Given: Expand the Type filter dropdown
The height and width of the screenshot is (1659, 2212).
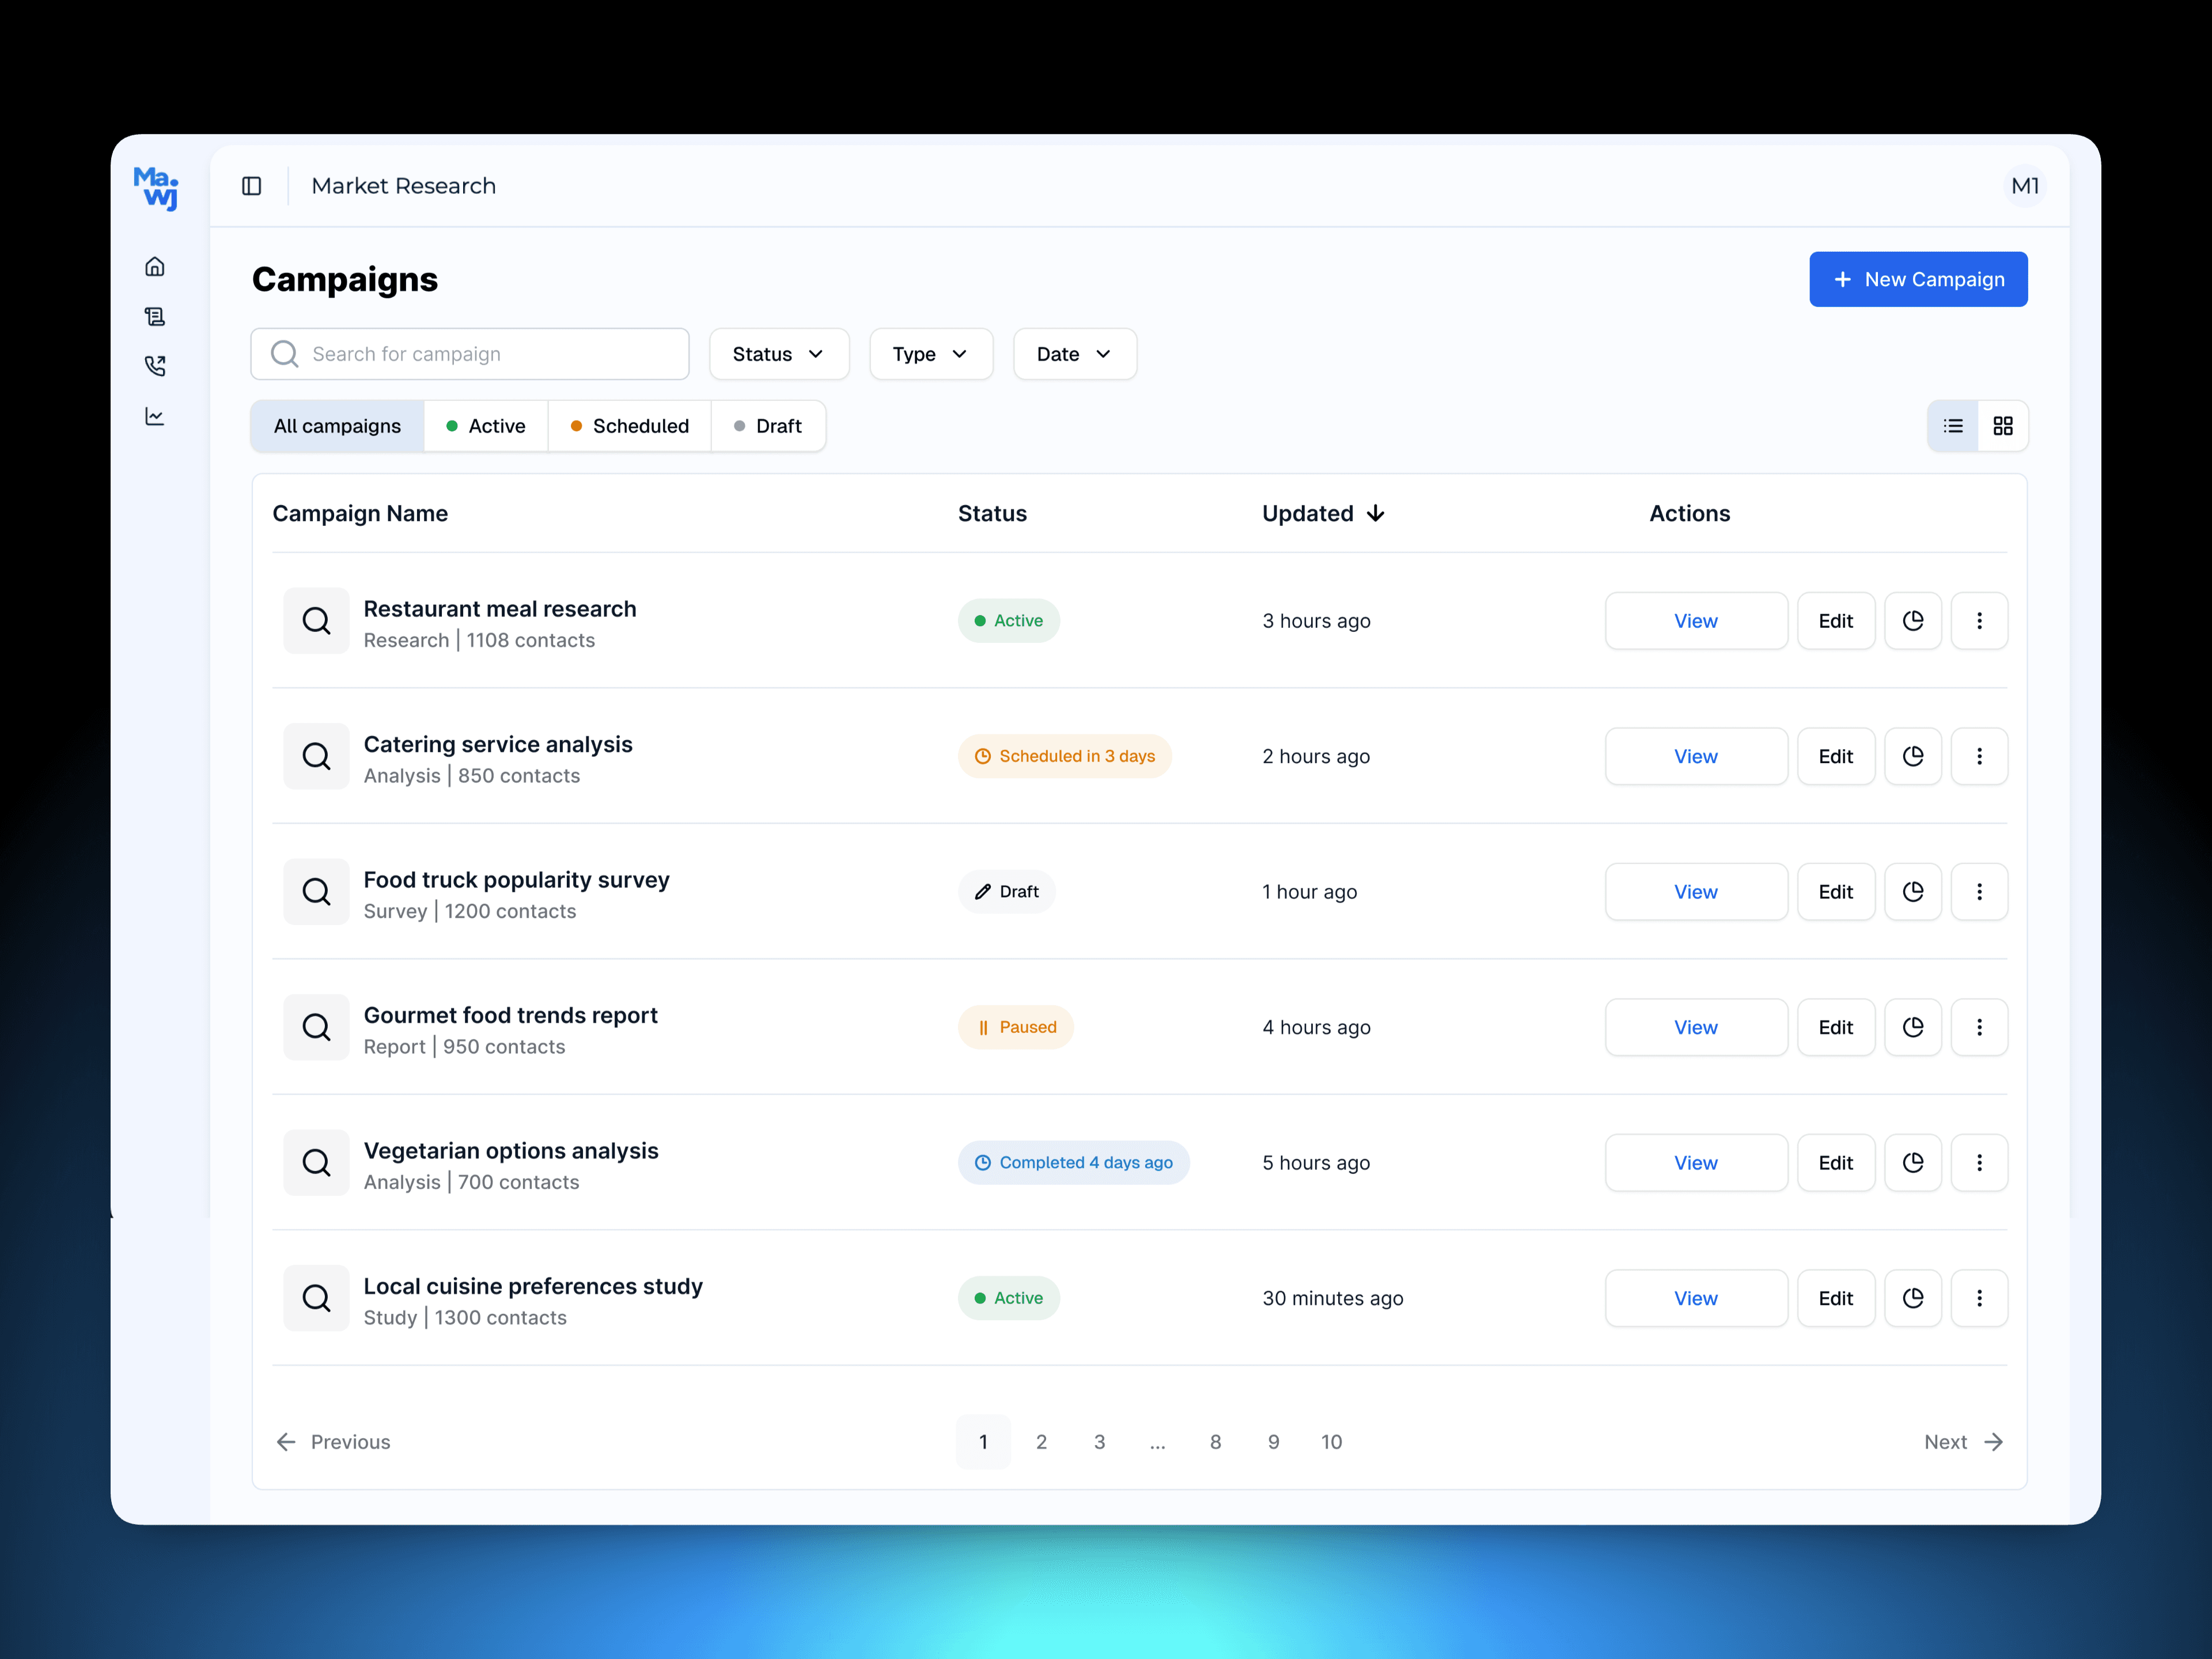Looking at the screenshot, I should (x=930, y=354).
